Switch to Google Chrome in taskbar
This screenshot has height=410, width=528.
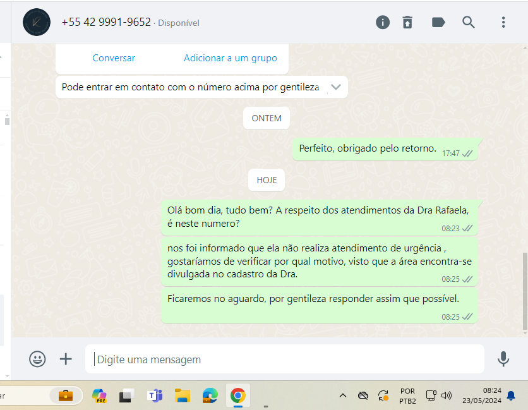click(x=237, y=395)
